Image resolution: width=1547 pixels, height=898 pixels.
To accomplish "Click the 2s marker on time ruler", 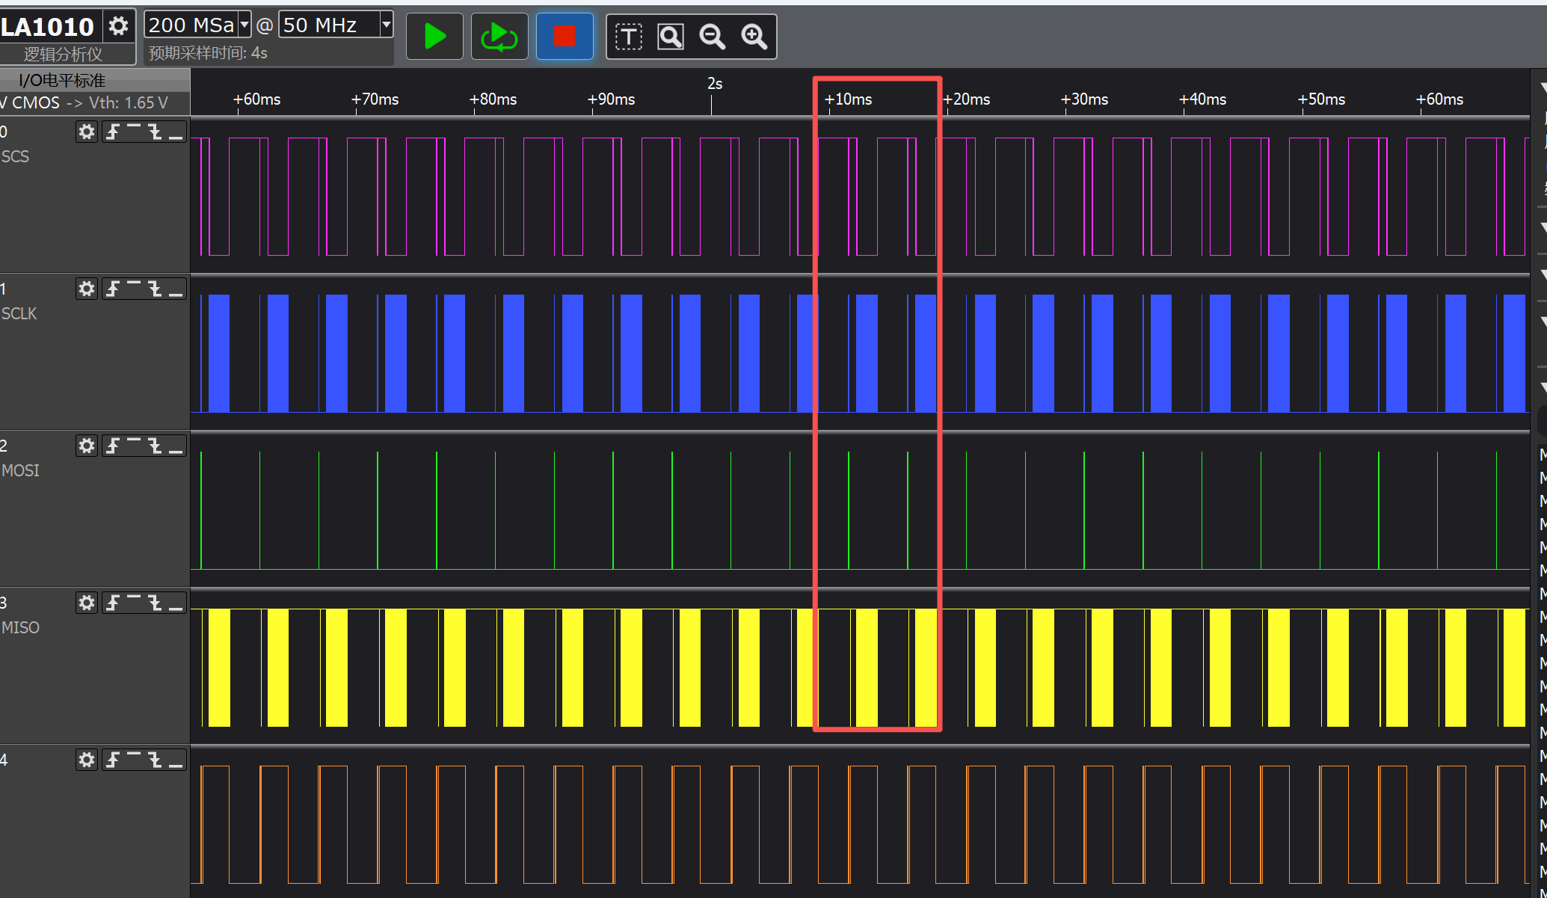I will coord(715,84).
